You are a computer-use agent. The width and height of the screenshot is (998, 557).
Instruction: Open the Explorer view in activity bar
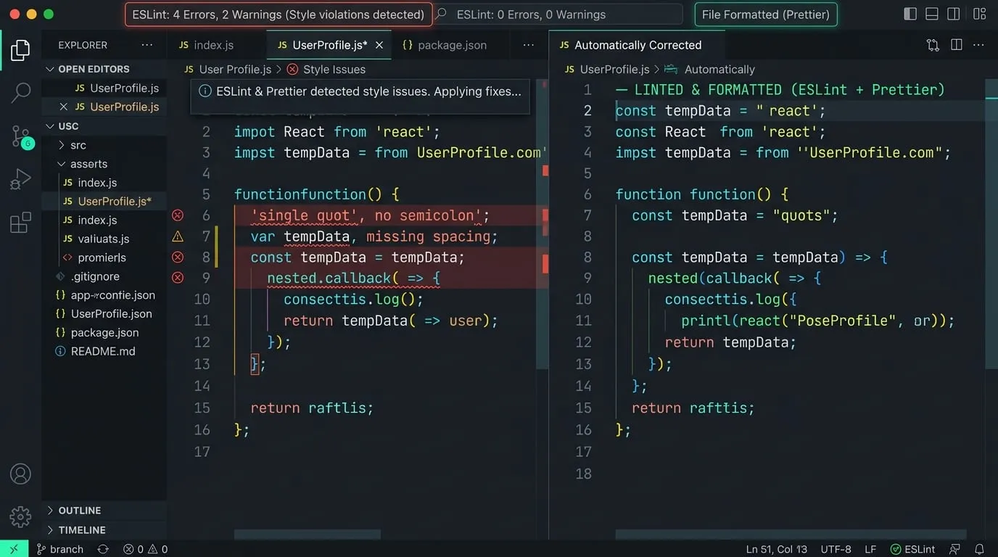[x=20, y=50]
